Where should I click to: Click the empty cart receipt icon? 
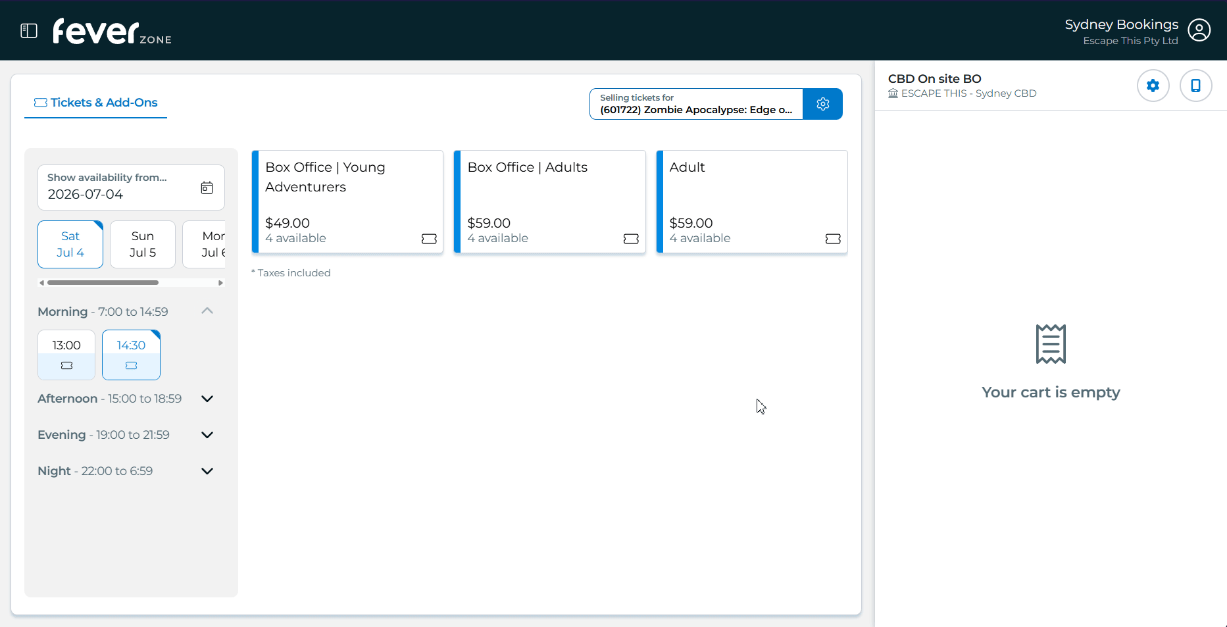point(1051,343)
